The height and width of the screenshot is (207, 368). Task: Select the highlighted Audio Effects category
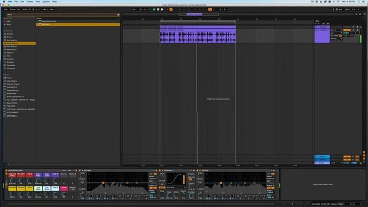point(19,44)
